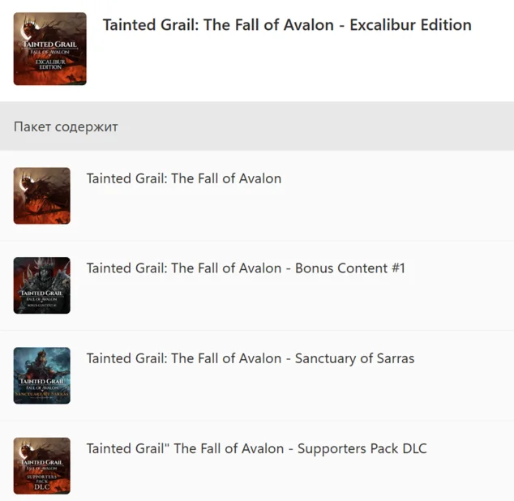Open the 'Tainted Grail: The Fall of Avalon' title link
The width and height of the screenshot is (514, 501).
pos(184,178)
